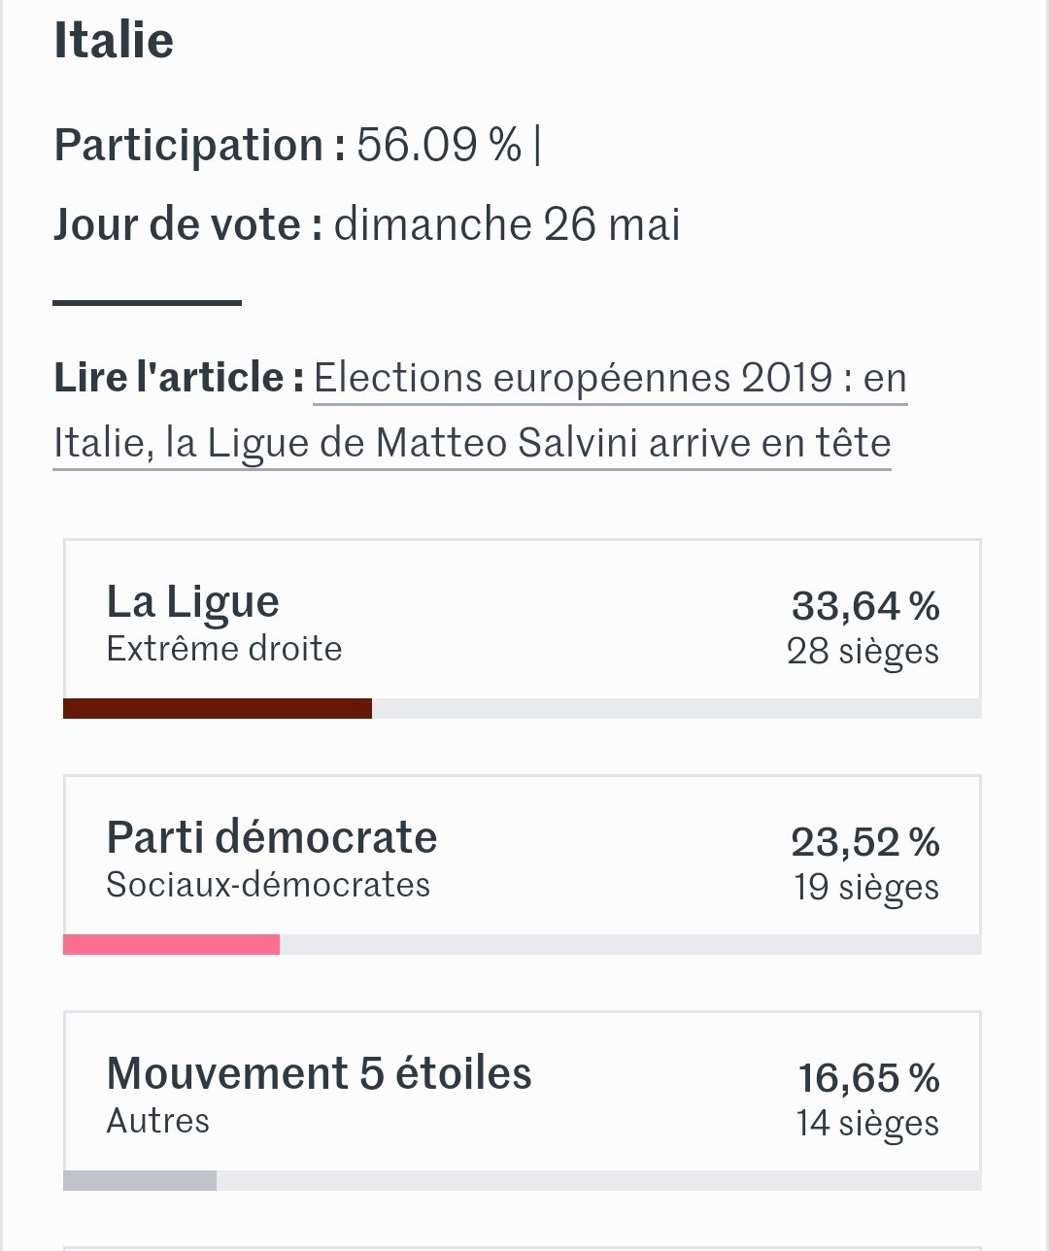The height and width of the screenshot is (1251, 1049).
Task: Click the dimanche 26 mai vote date
Action: pos(507,224)
